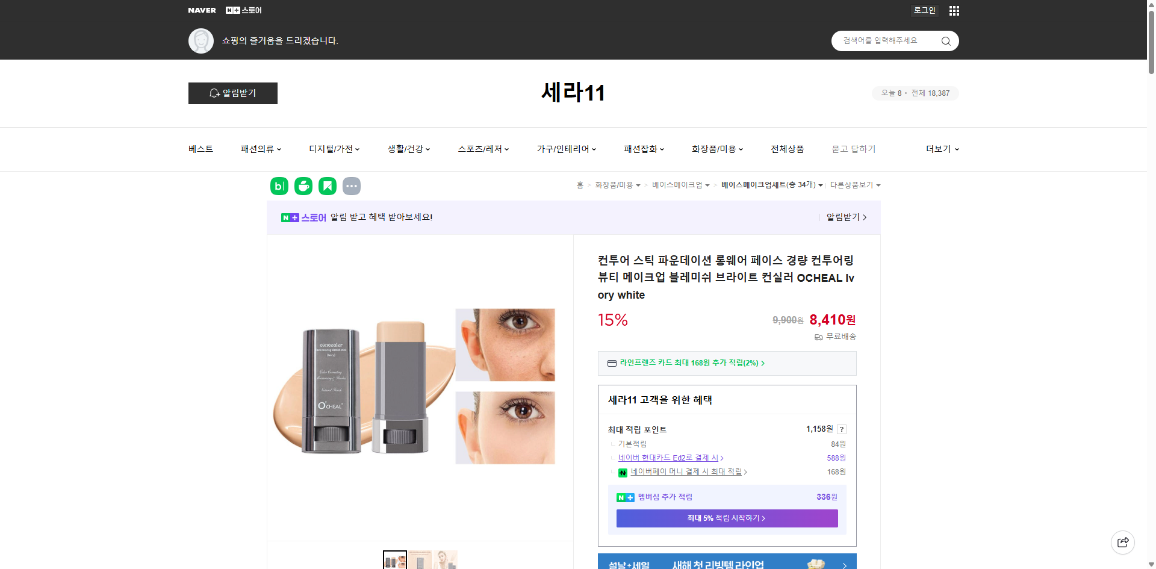Viewport: 1156px width, 569px height.
Task: Click the 로그인 link at top right
Action: 924,10
